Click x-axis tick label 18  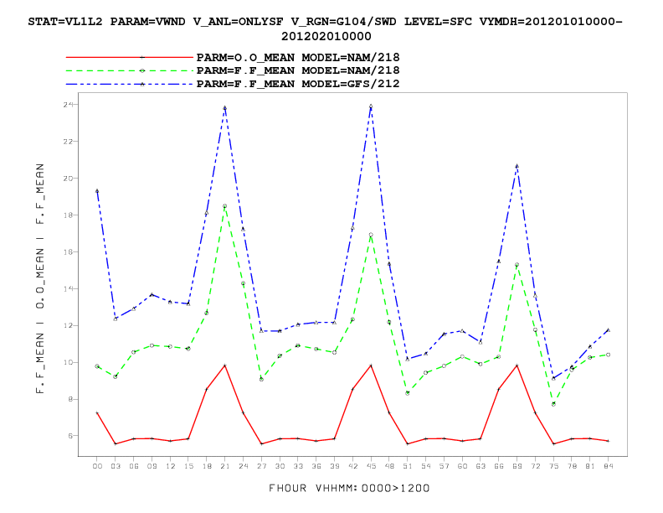[x=207, y=466]
